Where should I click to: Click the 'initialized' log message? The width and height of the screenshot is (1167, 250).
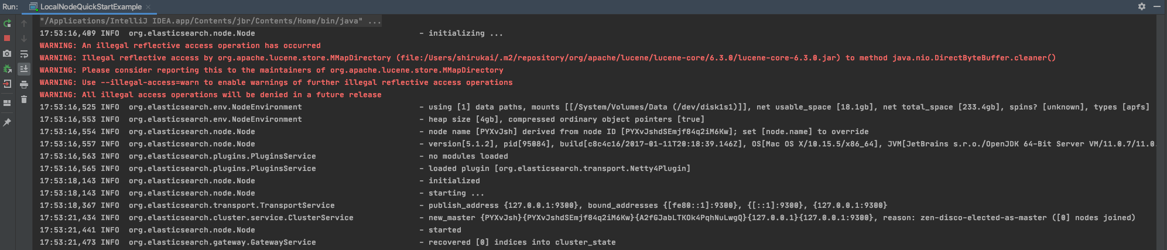point(454,181)
